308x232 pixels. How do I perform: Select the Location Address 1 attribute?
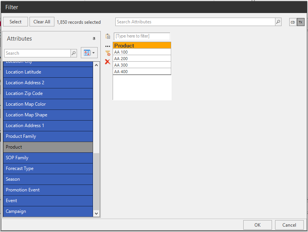coord(48,126)
